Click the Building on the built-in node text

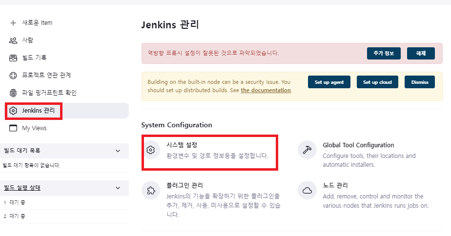pos(220,86)
